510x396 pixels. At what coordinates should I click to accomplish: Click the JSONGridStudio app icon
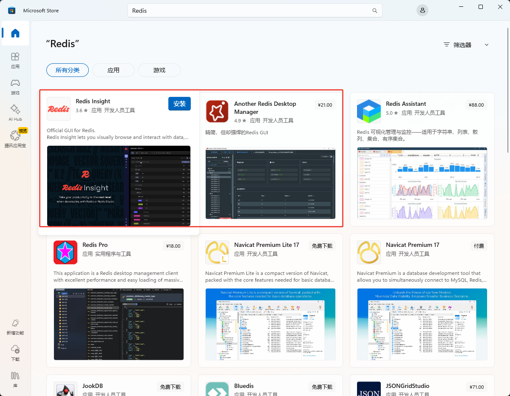tap(369, 389)
